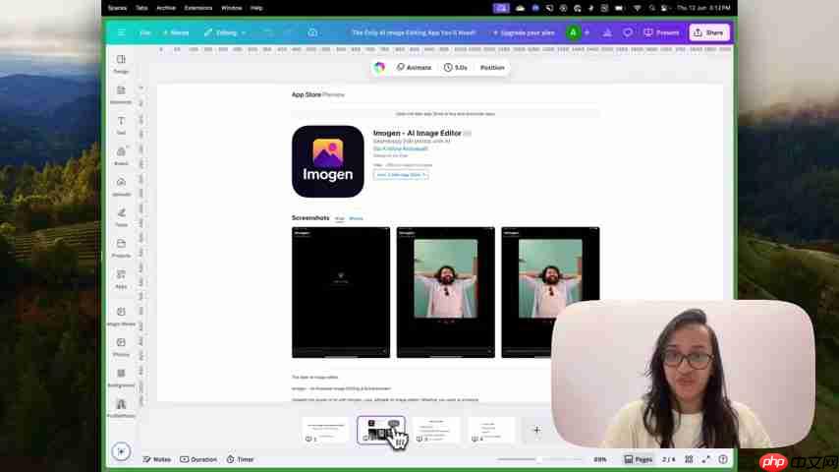Open the Archive menu in menu bar
This screenshot has height=472, width=839.
point(166,8)
